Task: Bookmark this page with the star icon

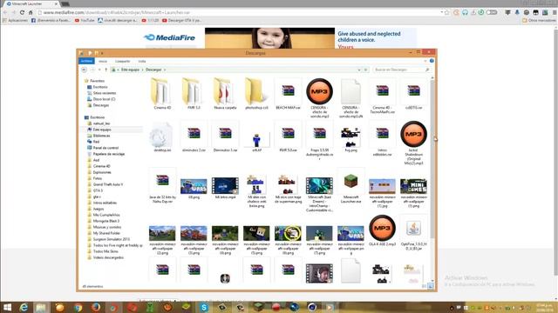Action: 447,12
